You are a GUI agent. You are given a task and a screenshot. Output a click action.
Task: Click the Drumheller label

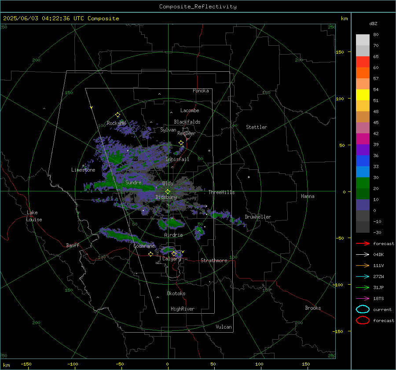coord(258,217)
